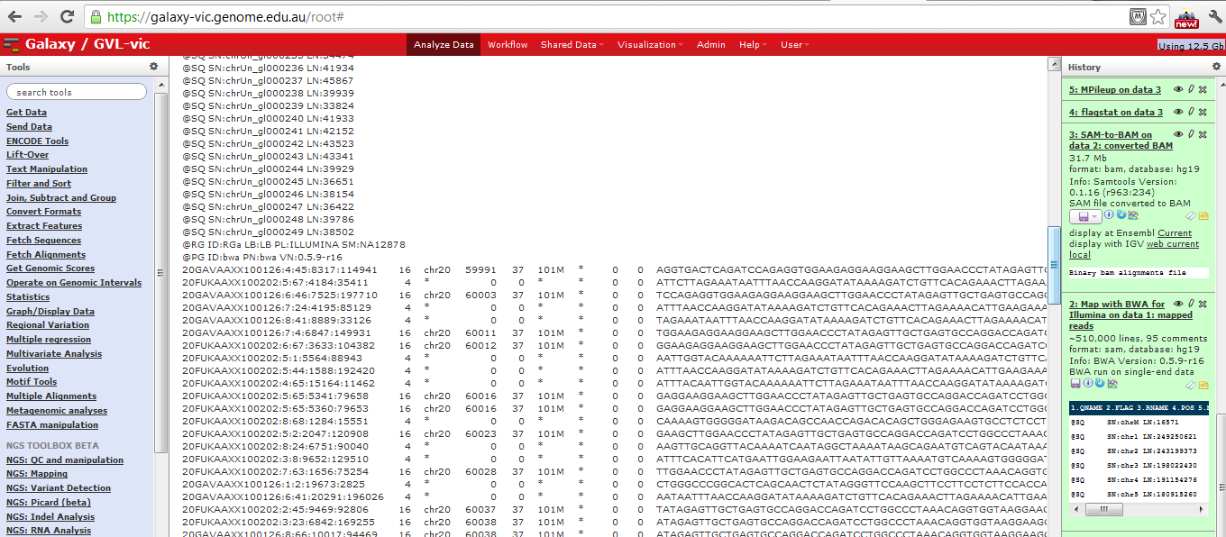View Map with BWA data via eye
Screen dimensions: 1226x537
(x=1178, y=305)
